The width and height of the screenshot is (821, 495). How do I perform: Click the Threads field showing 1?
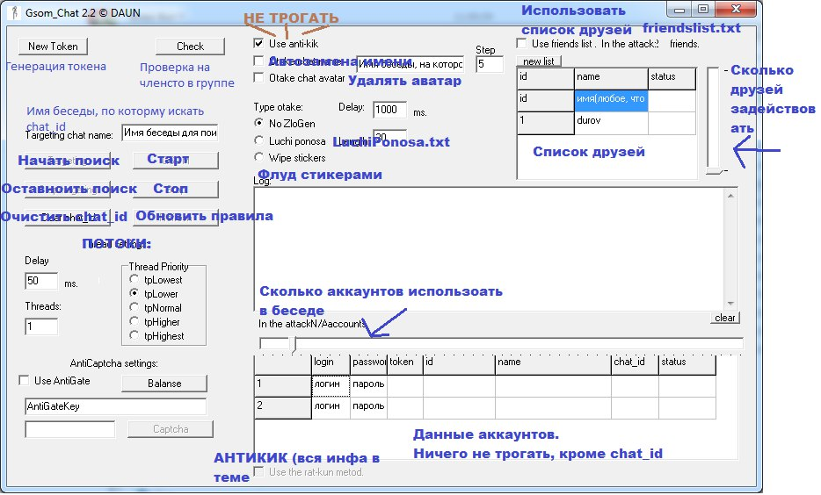41,326
